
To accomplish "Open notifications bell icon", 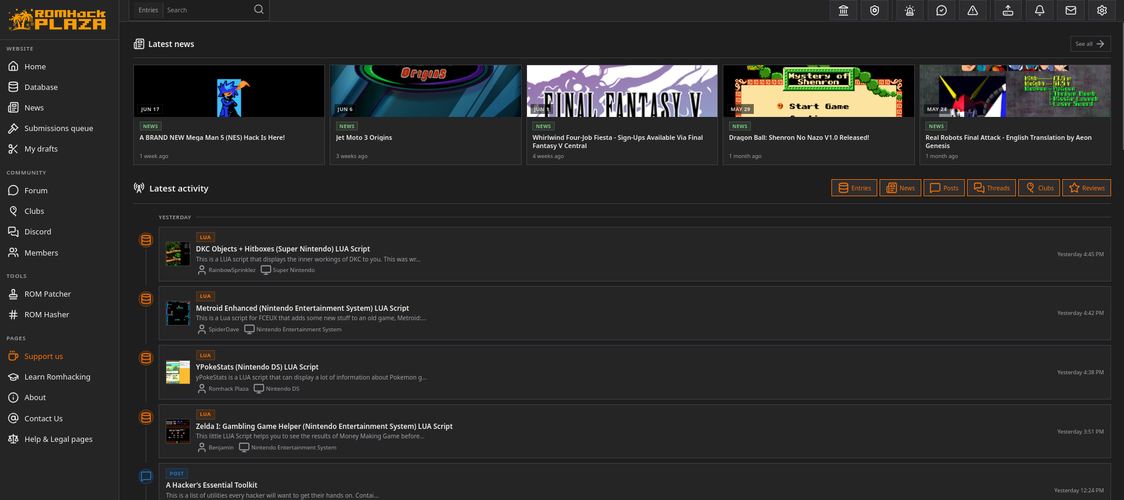I will (1039, 11).
